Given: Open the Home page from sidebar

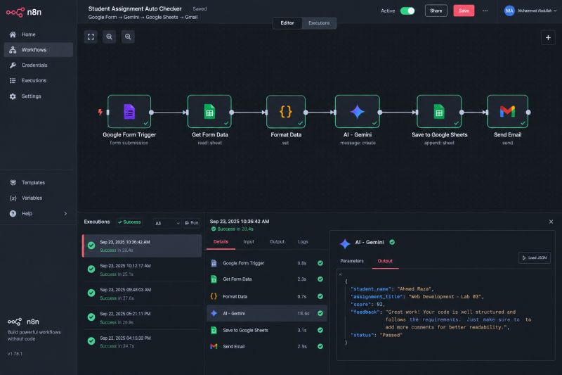Looking at the screenshot, I should (39, 34).
